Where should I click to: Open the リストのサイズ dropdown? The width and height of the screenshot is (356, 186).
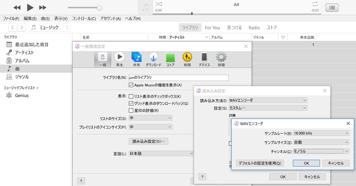[151, 118]
